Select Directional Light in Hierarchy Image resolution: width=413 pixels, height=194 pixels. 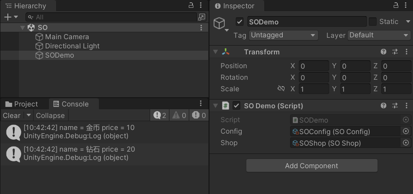(72, 46)
